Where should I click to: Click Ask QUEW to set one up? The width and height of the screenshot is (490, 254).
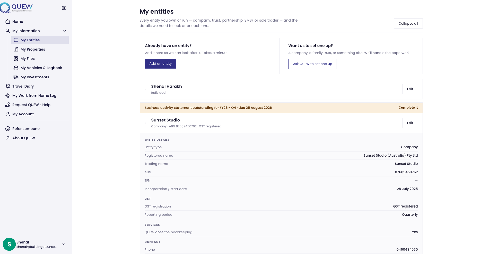312,64
